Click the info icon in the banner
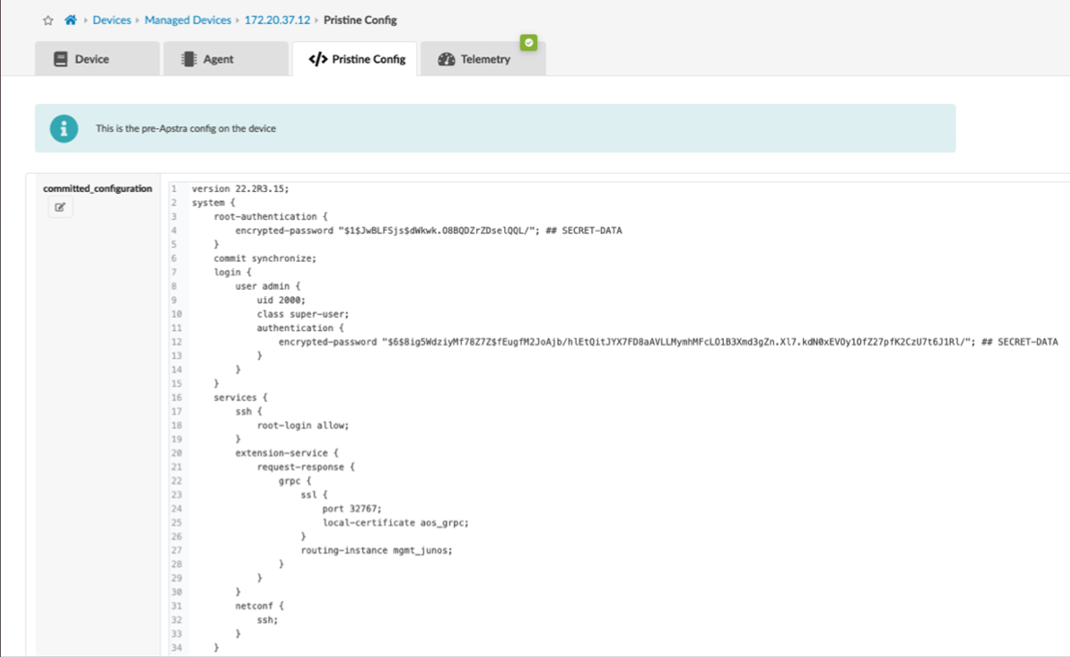 (x=64, y=129)
